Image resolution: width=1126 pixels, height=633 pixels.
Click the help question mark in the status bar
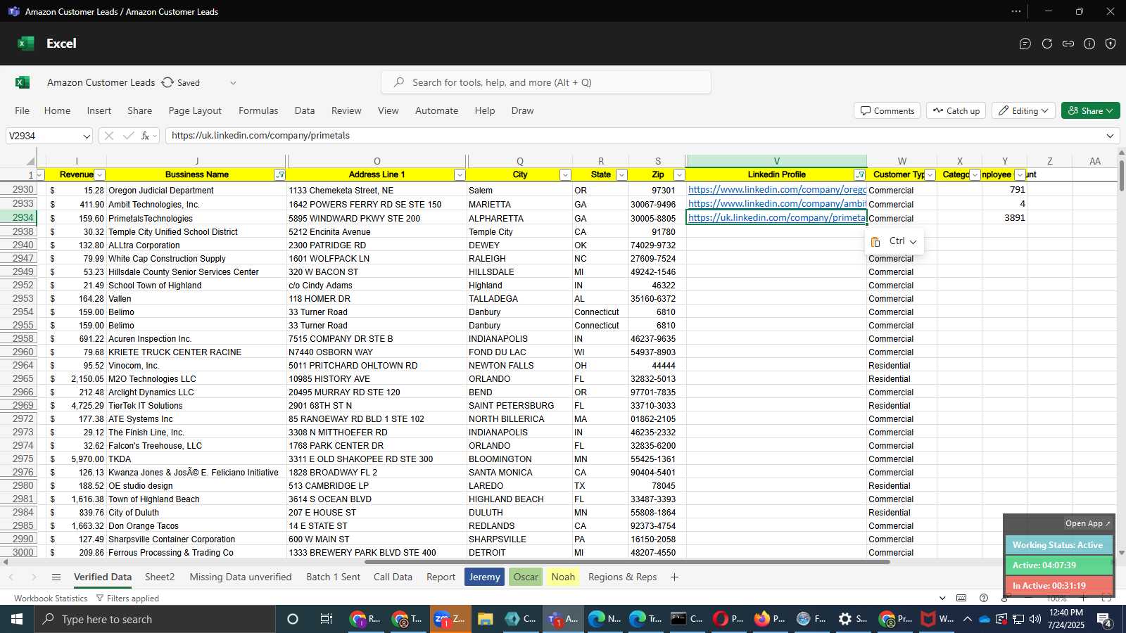pyautogui.click(x=984, y=599)
